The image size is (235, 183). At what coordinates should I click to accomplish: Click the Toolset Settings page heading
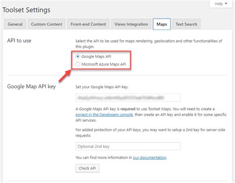[26, 10]
